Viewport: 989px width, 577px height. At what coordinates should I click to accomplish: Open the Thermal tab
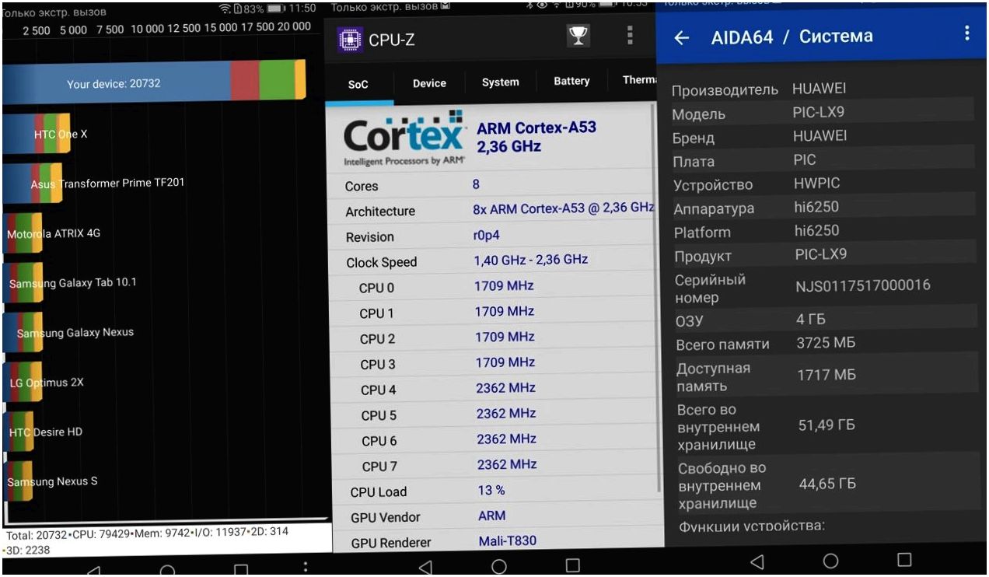639,81
